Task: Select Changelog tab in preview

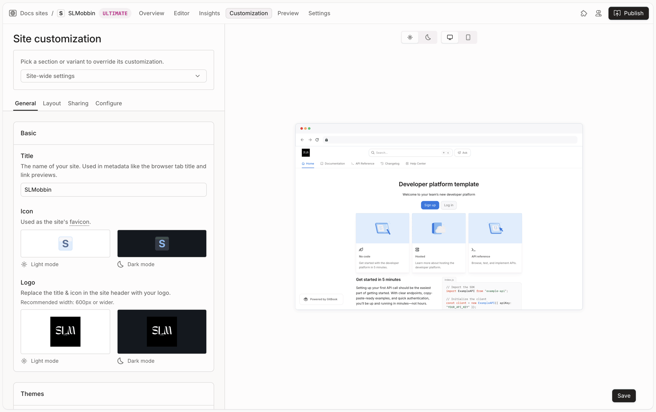Action: (x=390, y=164)
